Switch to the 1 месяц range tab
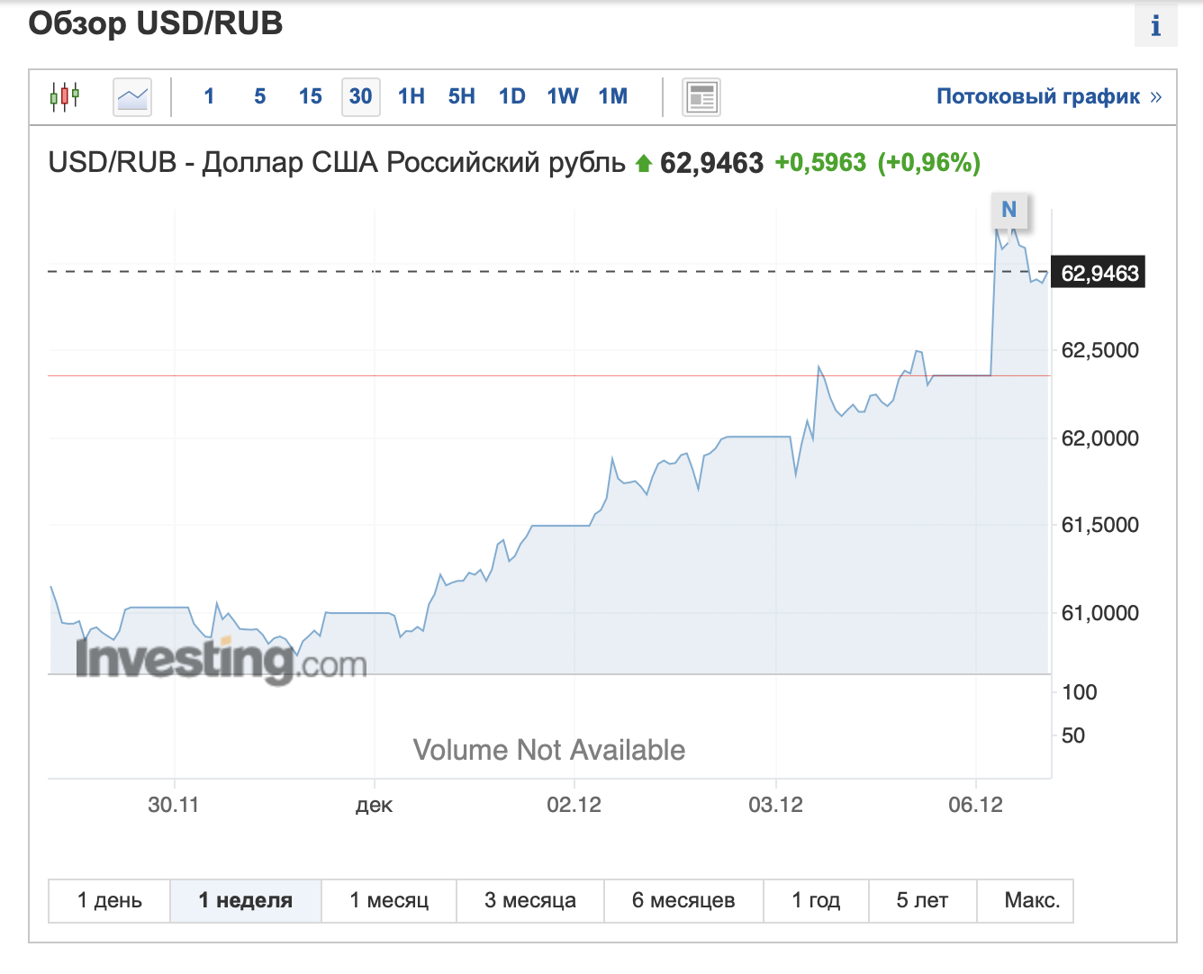The width and height of the screenshot is (1203, 974). coord(389,900)
